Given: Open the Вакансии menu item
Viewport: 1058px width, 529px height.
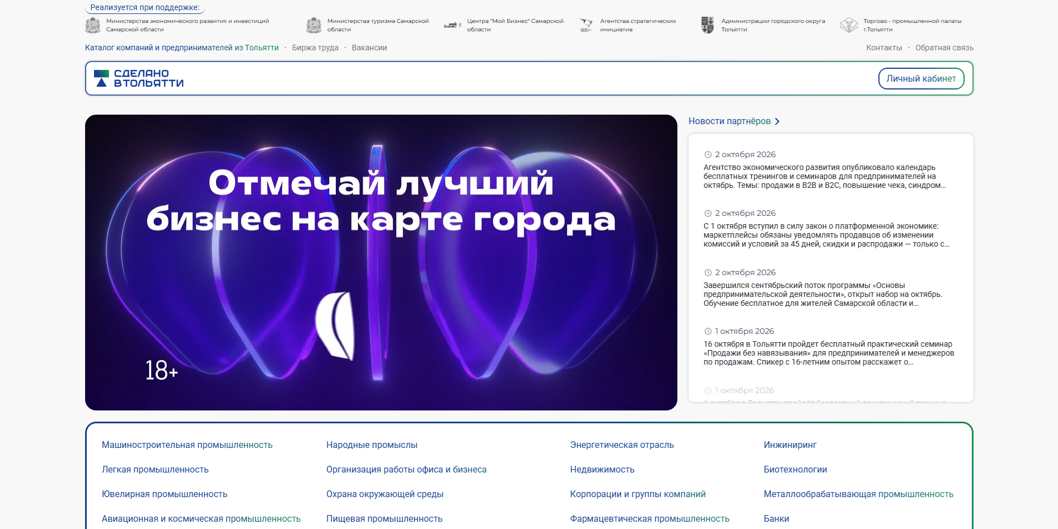Looking at the screenshot, I should (x=369, y=48).
